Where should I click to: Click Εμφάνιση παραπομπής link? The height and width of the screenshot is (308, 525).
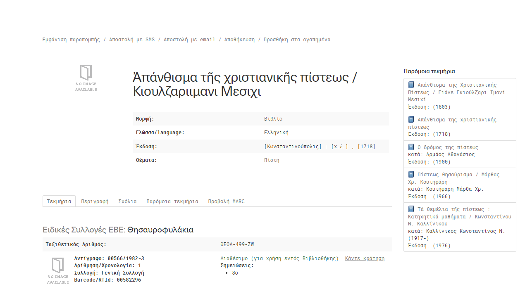71,40
